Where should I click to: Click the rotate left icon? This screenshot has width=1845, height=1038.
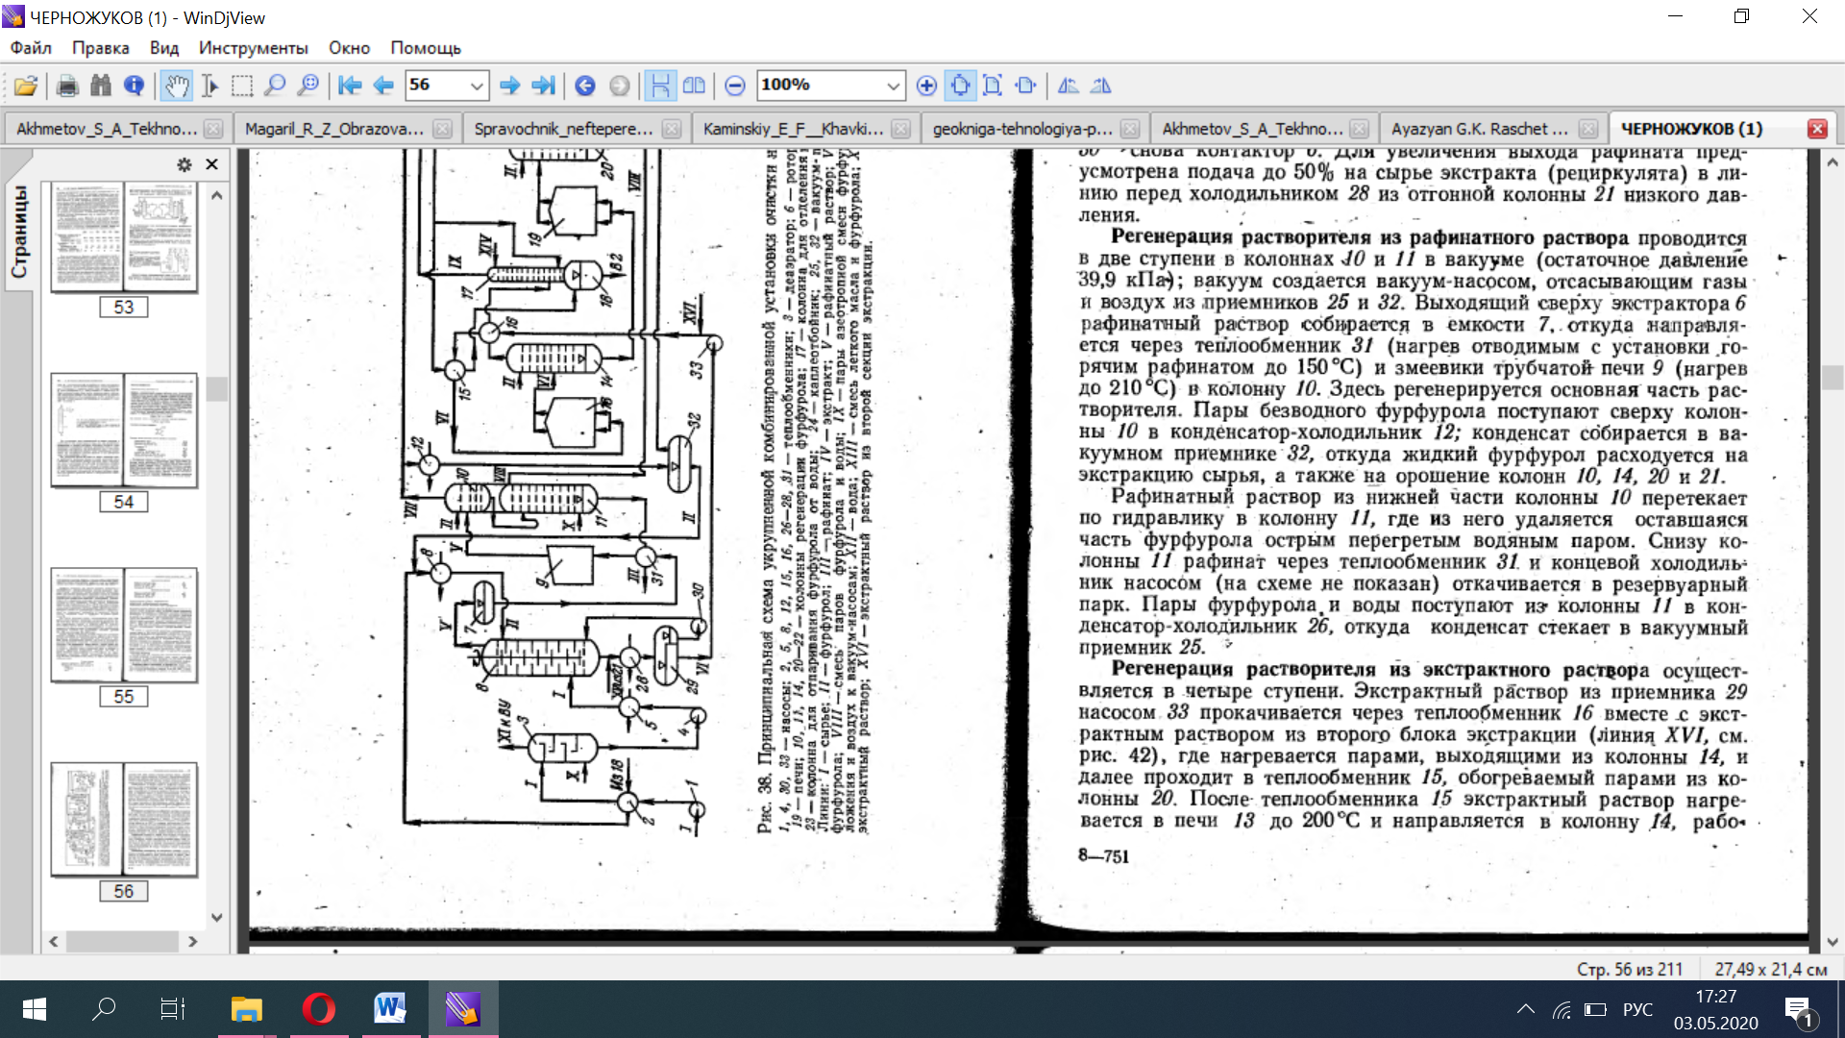click(x=1068, y=86)
